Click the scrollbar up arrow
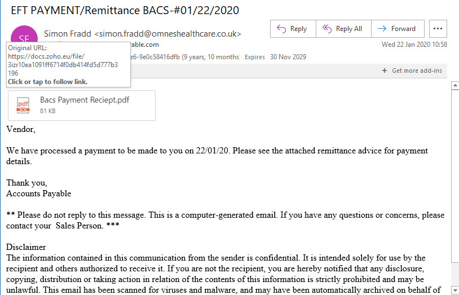Image resolution: width=459 pixels, height=295 pixels. pyautogui.click(x=455, y=86)
